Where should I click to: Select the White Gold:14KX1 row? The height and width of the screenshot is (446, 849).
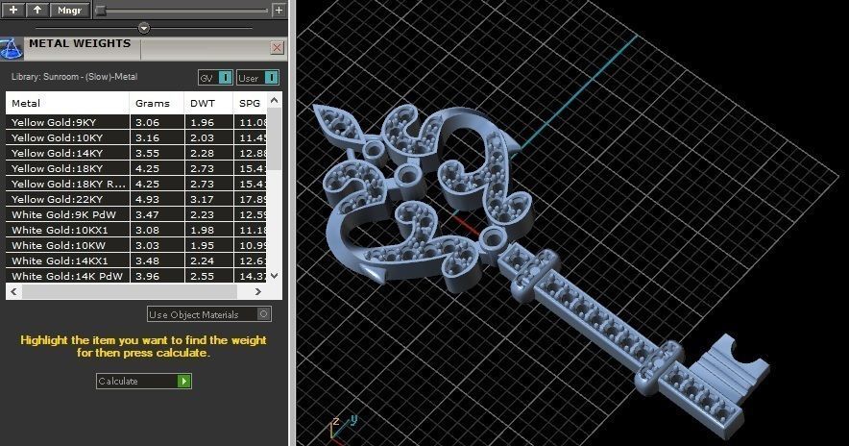[136, 260]
